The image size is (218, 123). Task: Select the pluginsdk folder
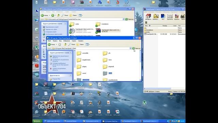pyautogui.click(x=108, y=67)
